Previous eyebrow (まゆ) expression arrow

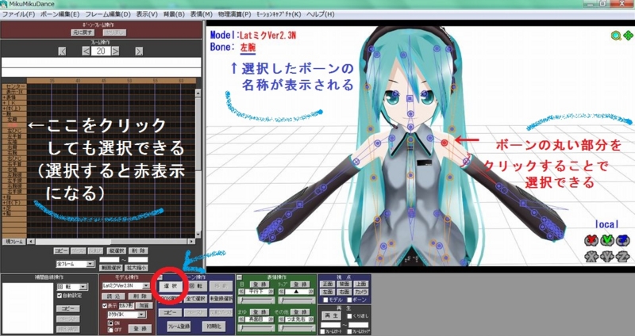click(x=241, y=319)
